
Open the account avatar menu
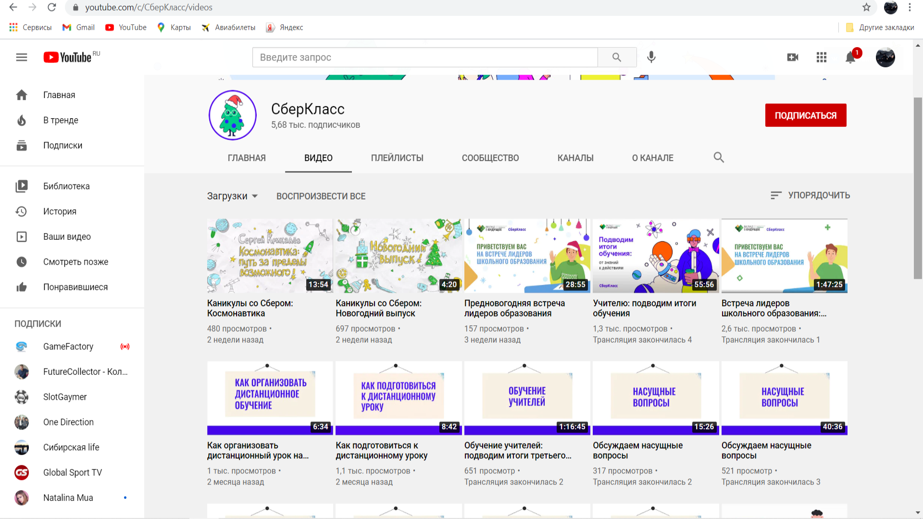[x=885, y=57]
